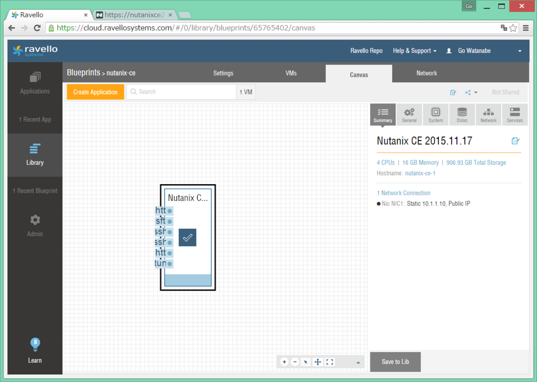This screenshot has width=537, height=382.
Task: Zoom in on the canvas
Action: coord(284,362)
